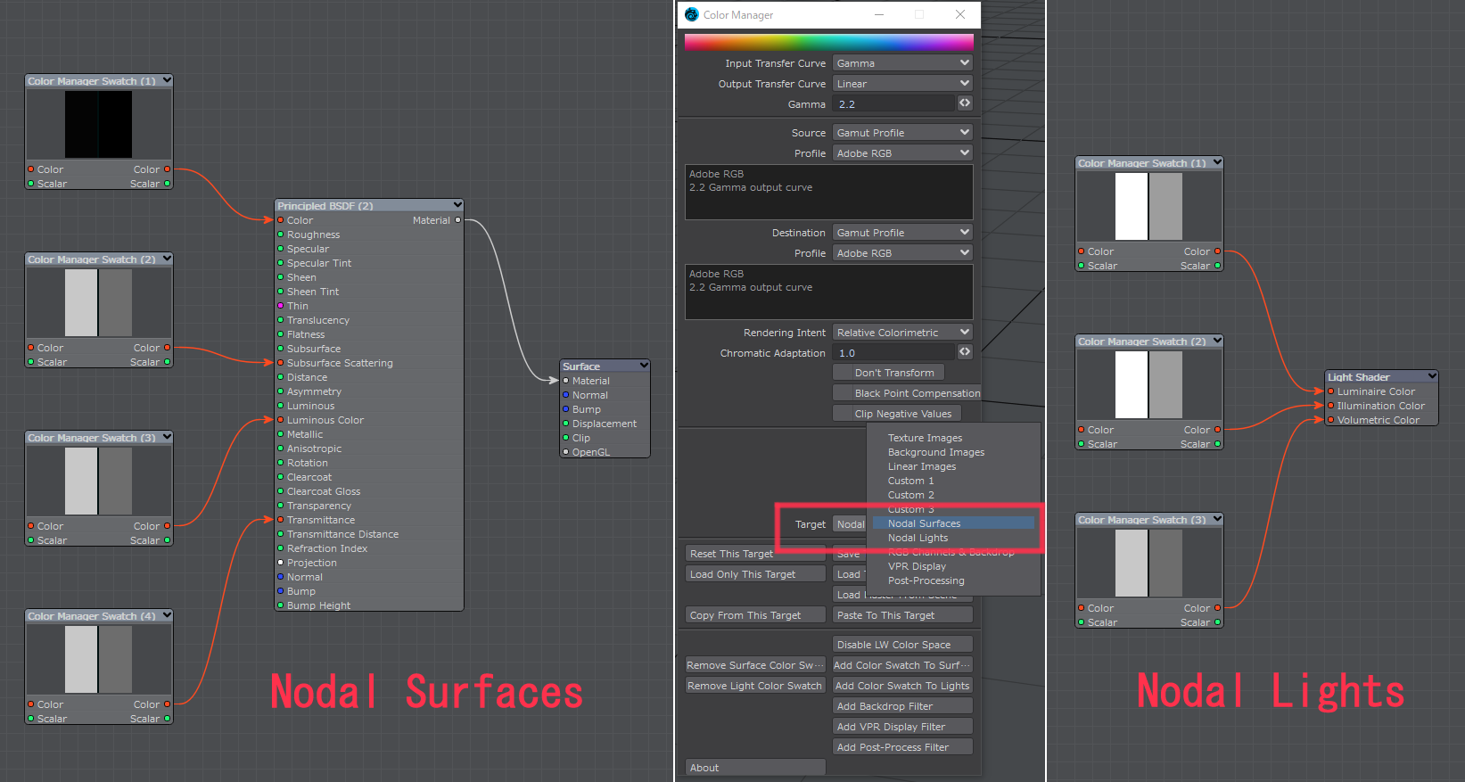Screen dimensions: 1465x782
Task: Click the Destination profile description box
Action: point(828,292)
